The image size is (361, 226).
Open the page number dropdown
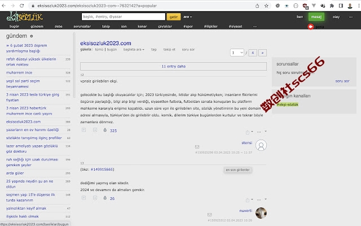point(237,53)
